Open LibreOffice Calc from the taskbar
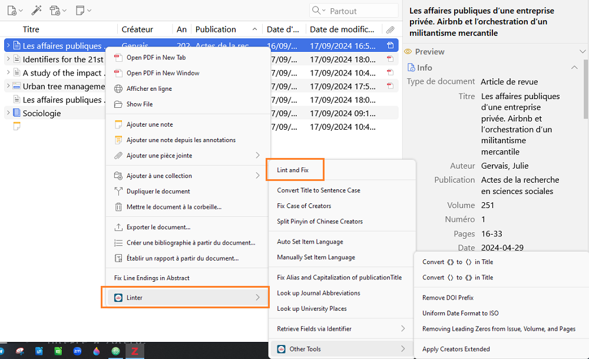This screenshot has width=589, height=359. [58, 351]
